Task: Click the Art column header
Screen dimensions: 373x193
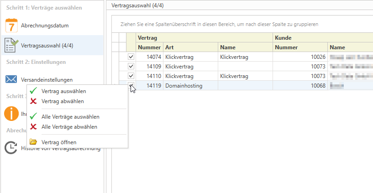Action: [x=190, y=47]
